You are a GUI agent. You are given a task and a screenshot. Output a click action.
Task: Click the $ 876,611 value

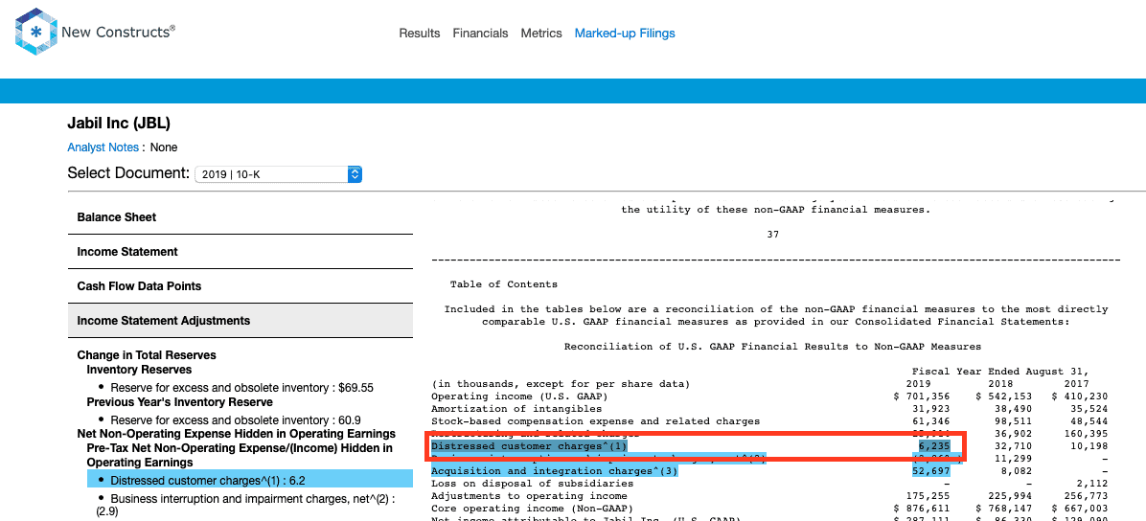[x=923, y=508]
